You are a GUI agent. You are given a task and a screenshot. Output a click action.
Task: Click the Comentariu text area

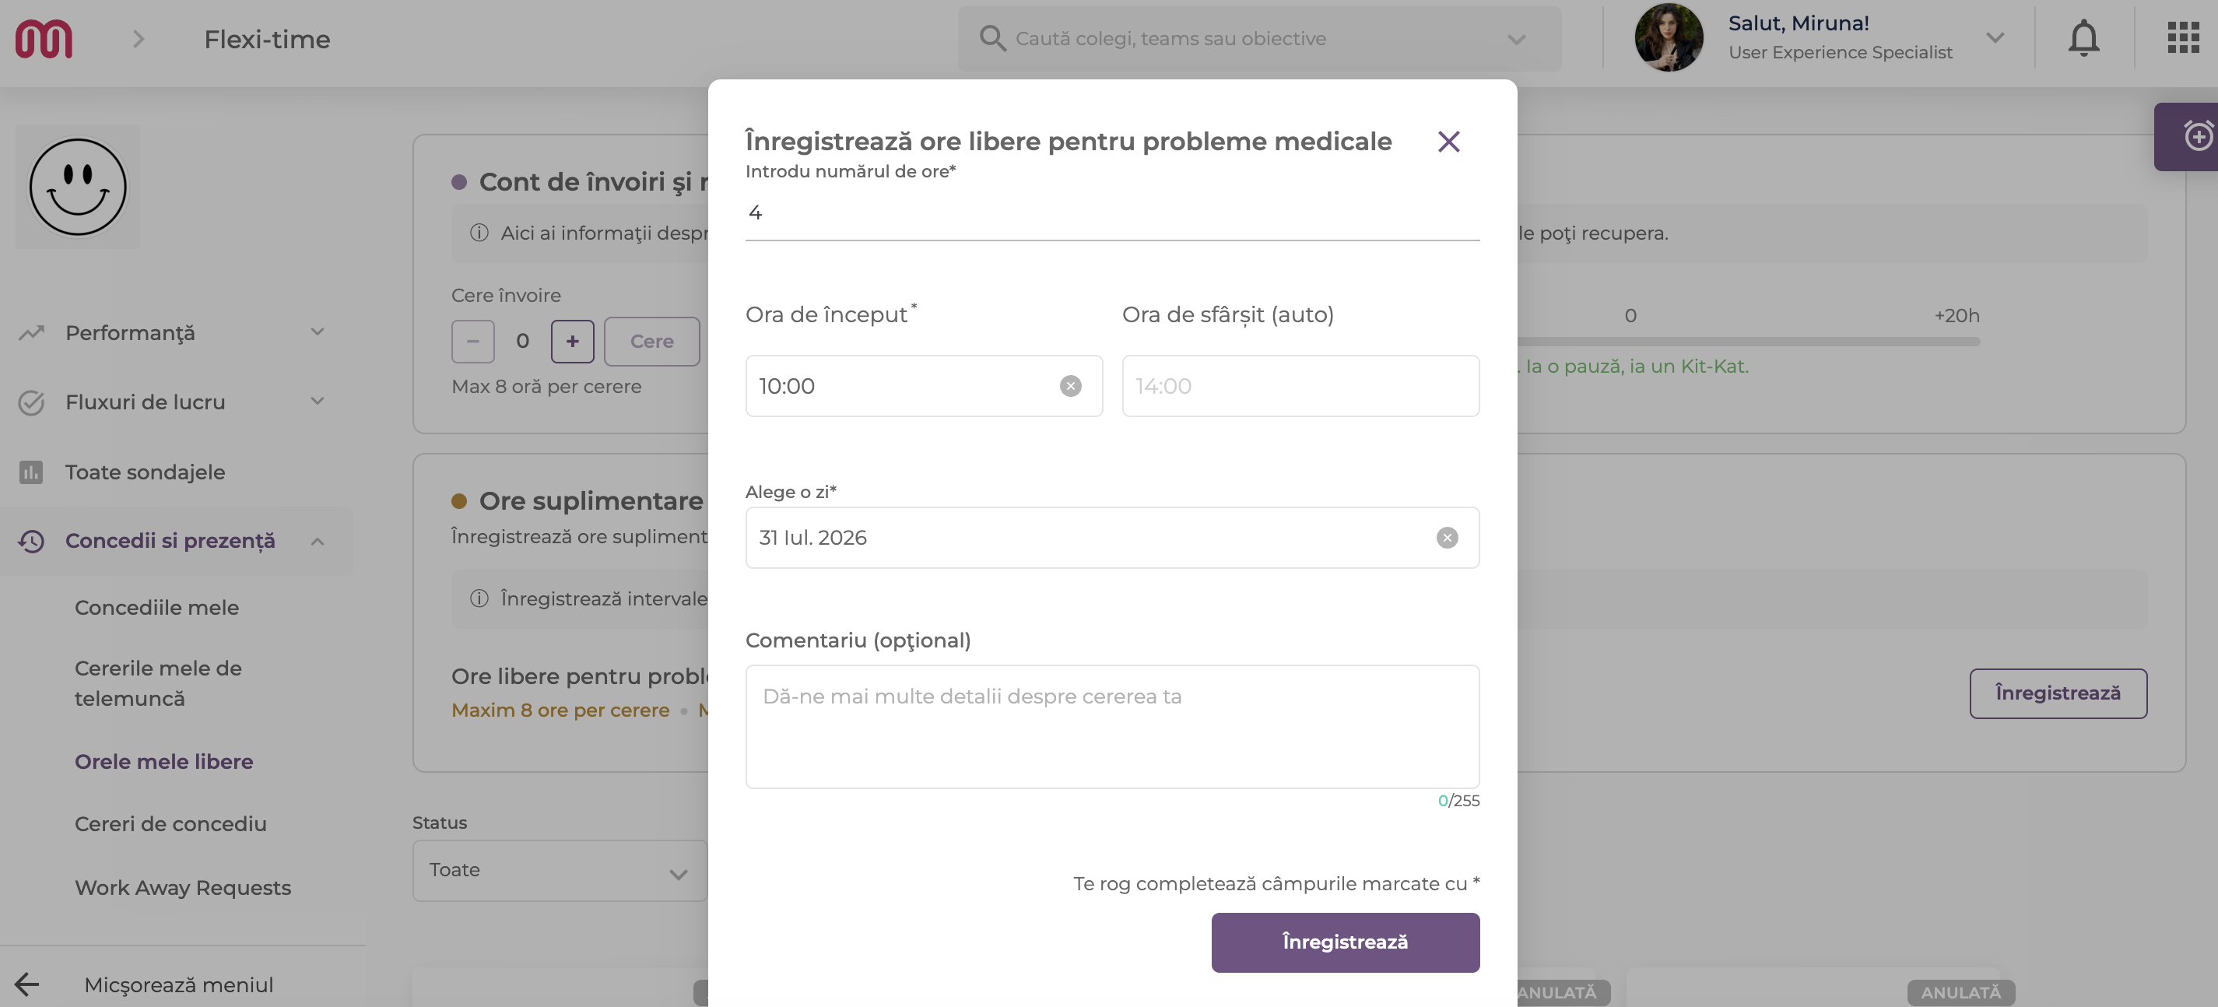coord(1112,726)
